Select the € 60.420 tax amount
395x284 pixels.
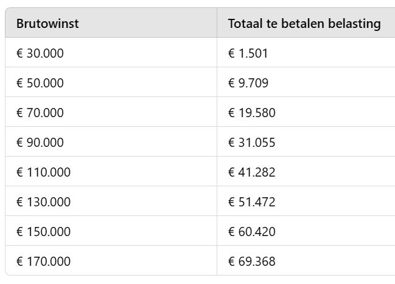coord(251,232)
